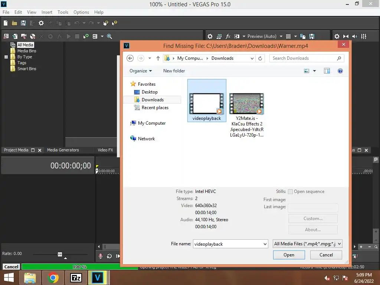Click downmix output icon in master bus
Image resolution: width=380 pixels, height=285 pixels.
(346, 36)
